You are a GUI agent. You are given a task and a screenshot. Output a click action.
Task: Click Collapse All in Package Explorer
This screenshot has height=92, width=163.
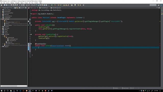tap(15, 8)
